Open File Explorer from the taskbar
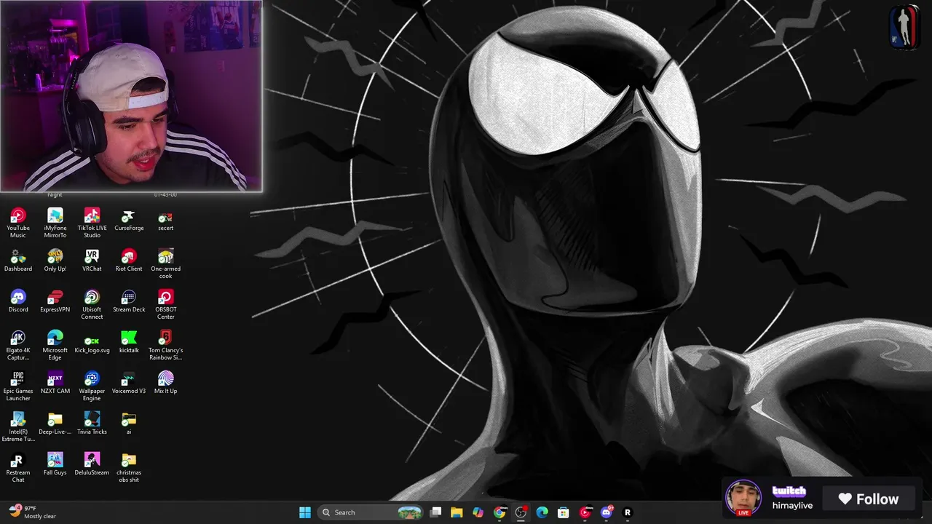The height and width of the screenshot is (524, 932). click(x=457, y=512)
